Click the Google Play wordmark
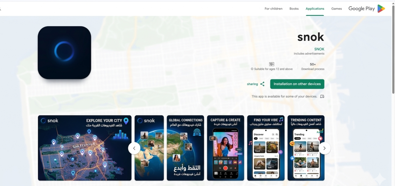This screenshot has height=186, width=395. point(361,9)
